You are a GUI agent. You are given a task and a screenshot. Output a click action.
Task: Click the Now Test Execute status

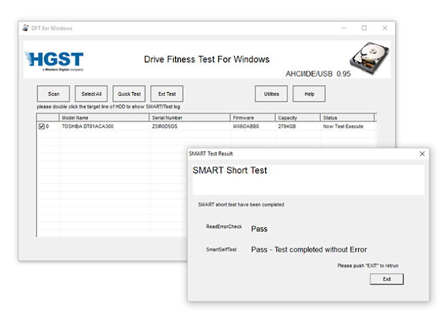click(x=343, y=126)
